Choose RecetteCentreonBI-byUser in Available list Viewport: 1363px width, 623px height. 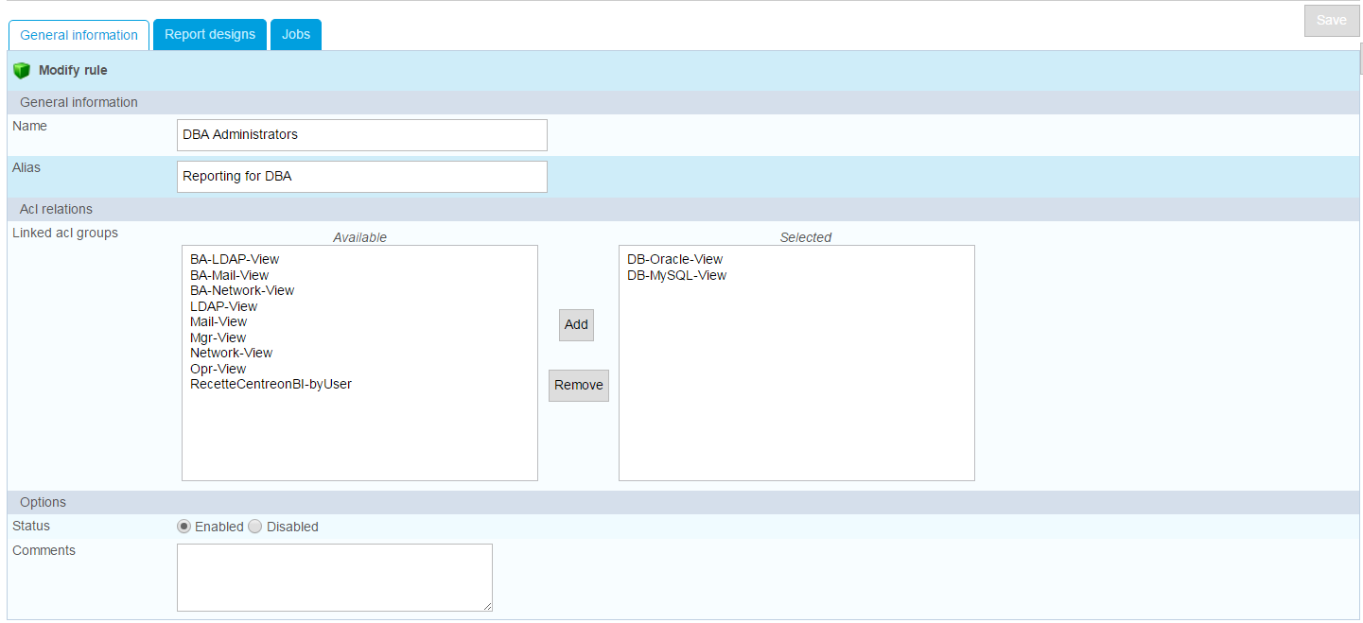[x=271, y=384]
